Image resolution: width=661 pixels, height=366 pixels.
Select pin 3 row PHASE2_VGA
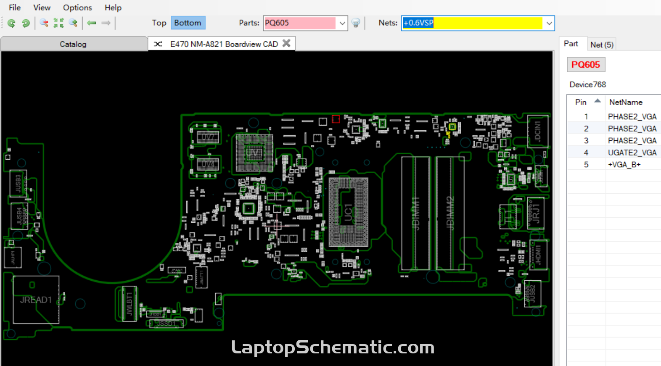pos(614,140)
